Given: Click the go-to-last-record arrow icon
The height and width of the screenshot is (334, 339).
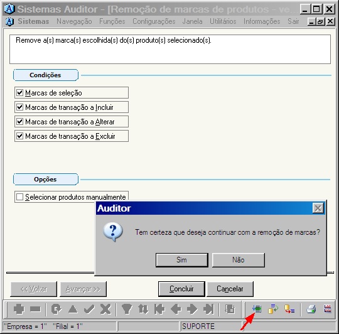Looking at the screenshot, I should (208, 309).
